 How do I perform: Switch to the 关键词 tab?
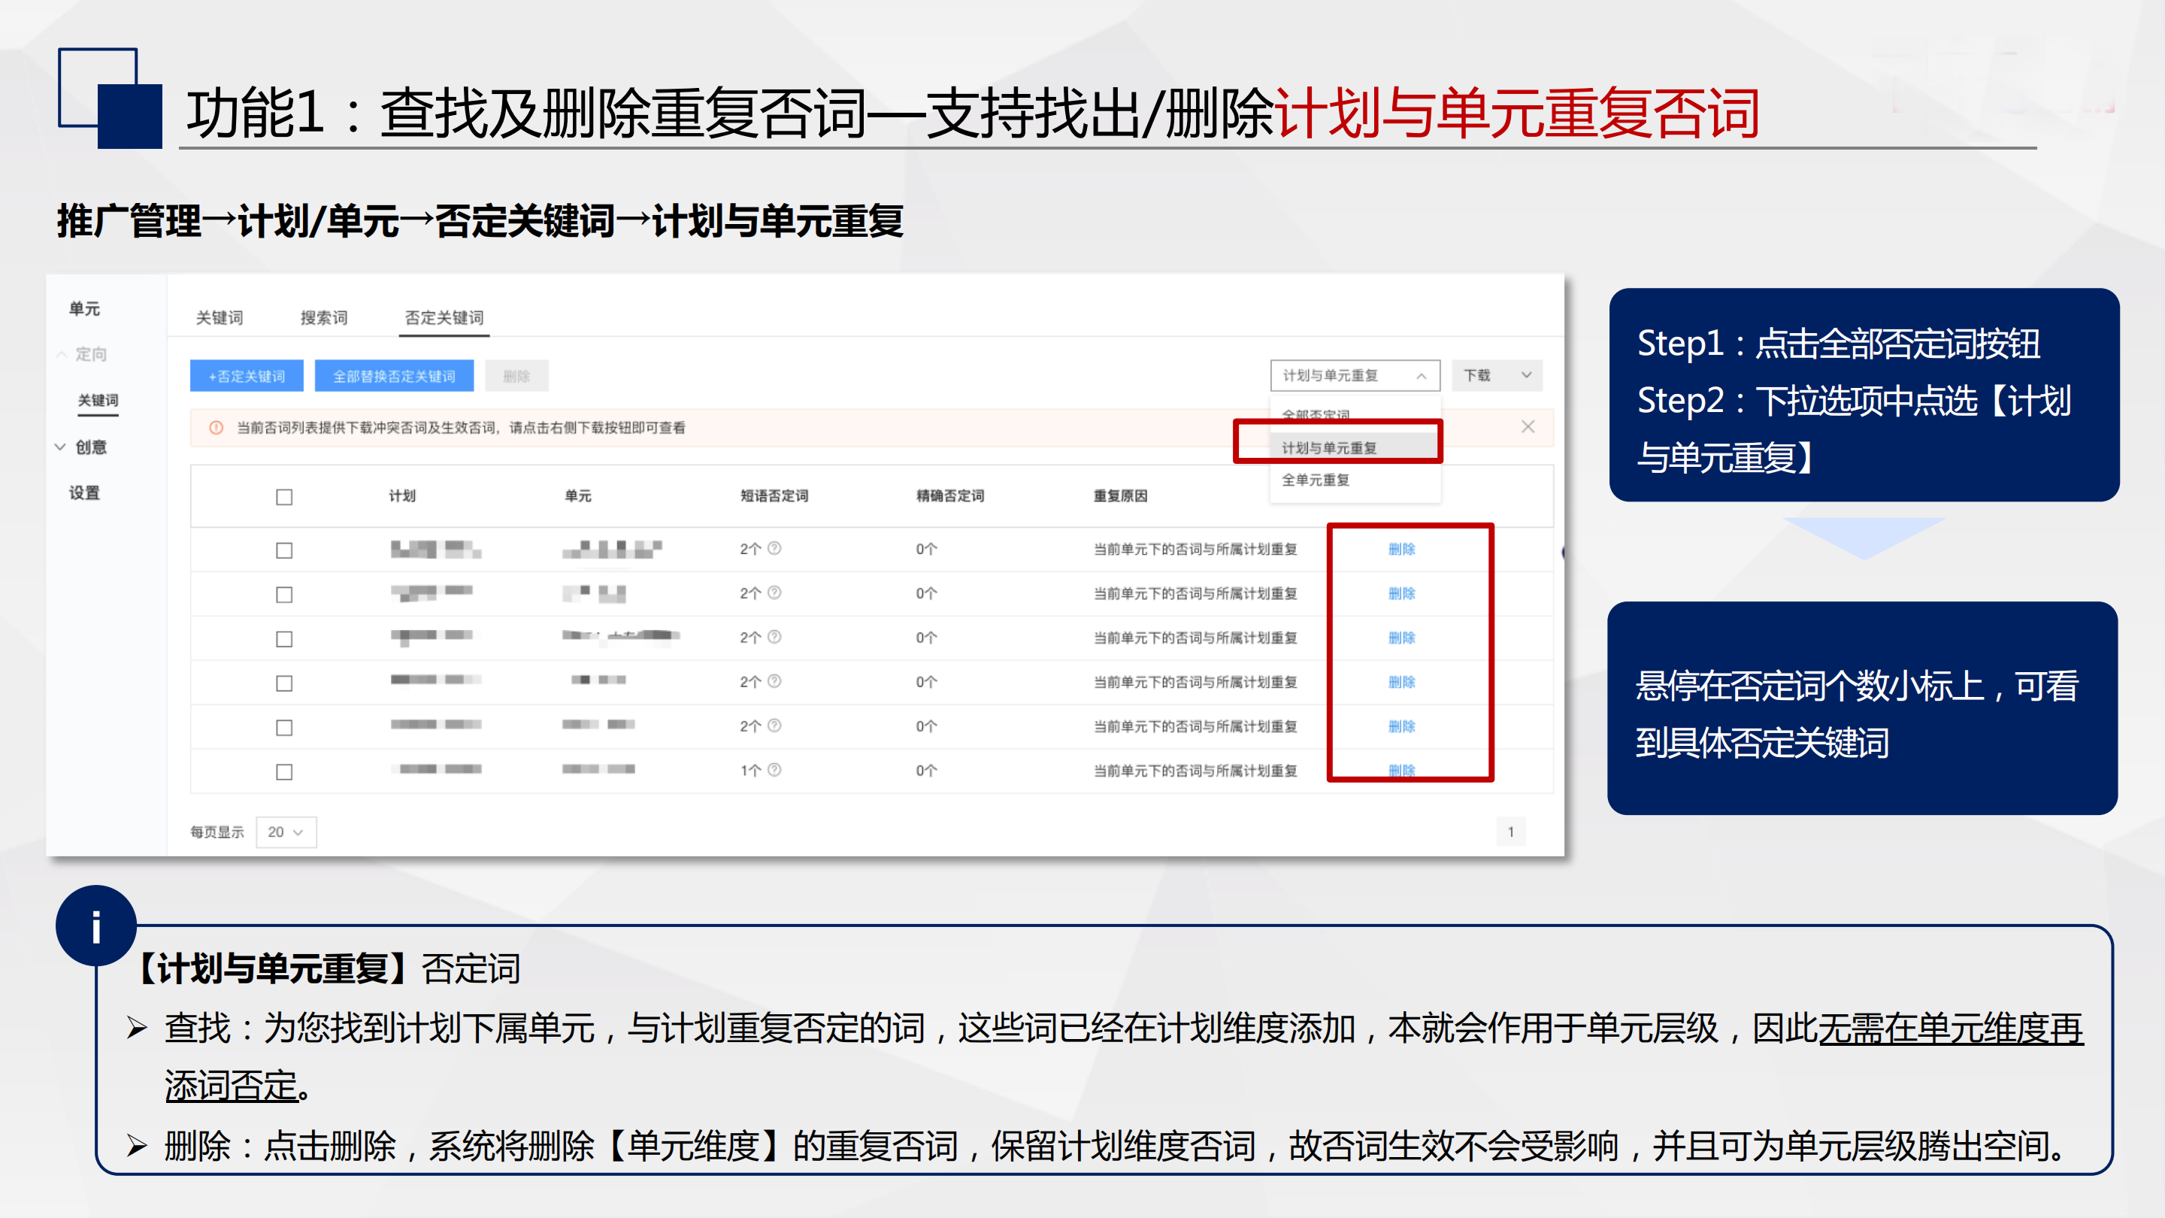point(220,318)
